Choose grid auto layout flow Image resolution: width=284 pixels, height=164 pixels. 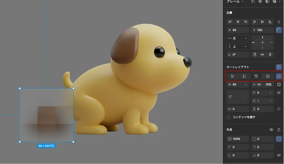267,76
